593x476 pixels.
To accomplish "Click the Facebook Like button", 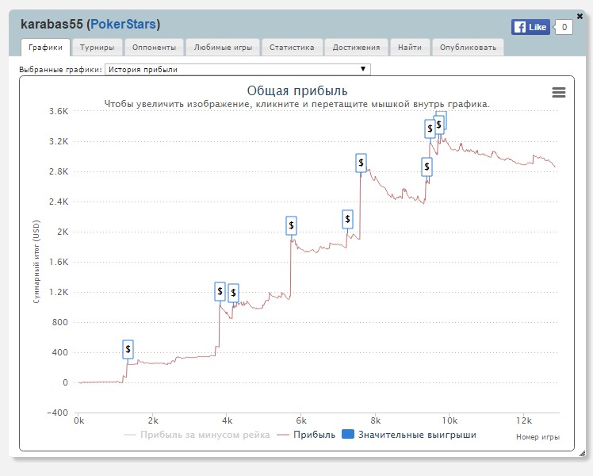I will (x=530, y=27).
